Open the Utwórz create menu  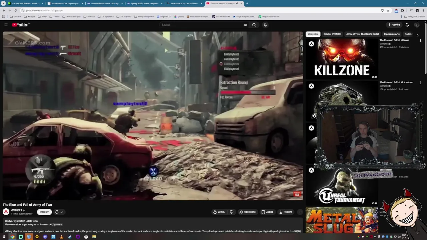pyautogui.click(x=394, y=25)
